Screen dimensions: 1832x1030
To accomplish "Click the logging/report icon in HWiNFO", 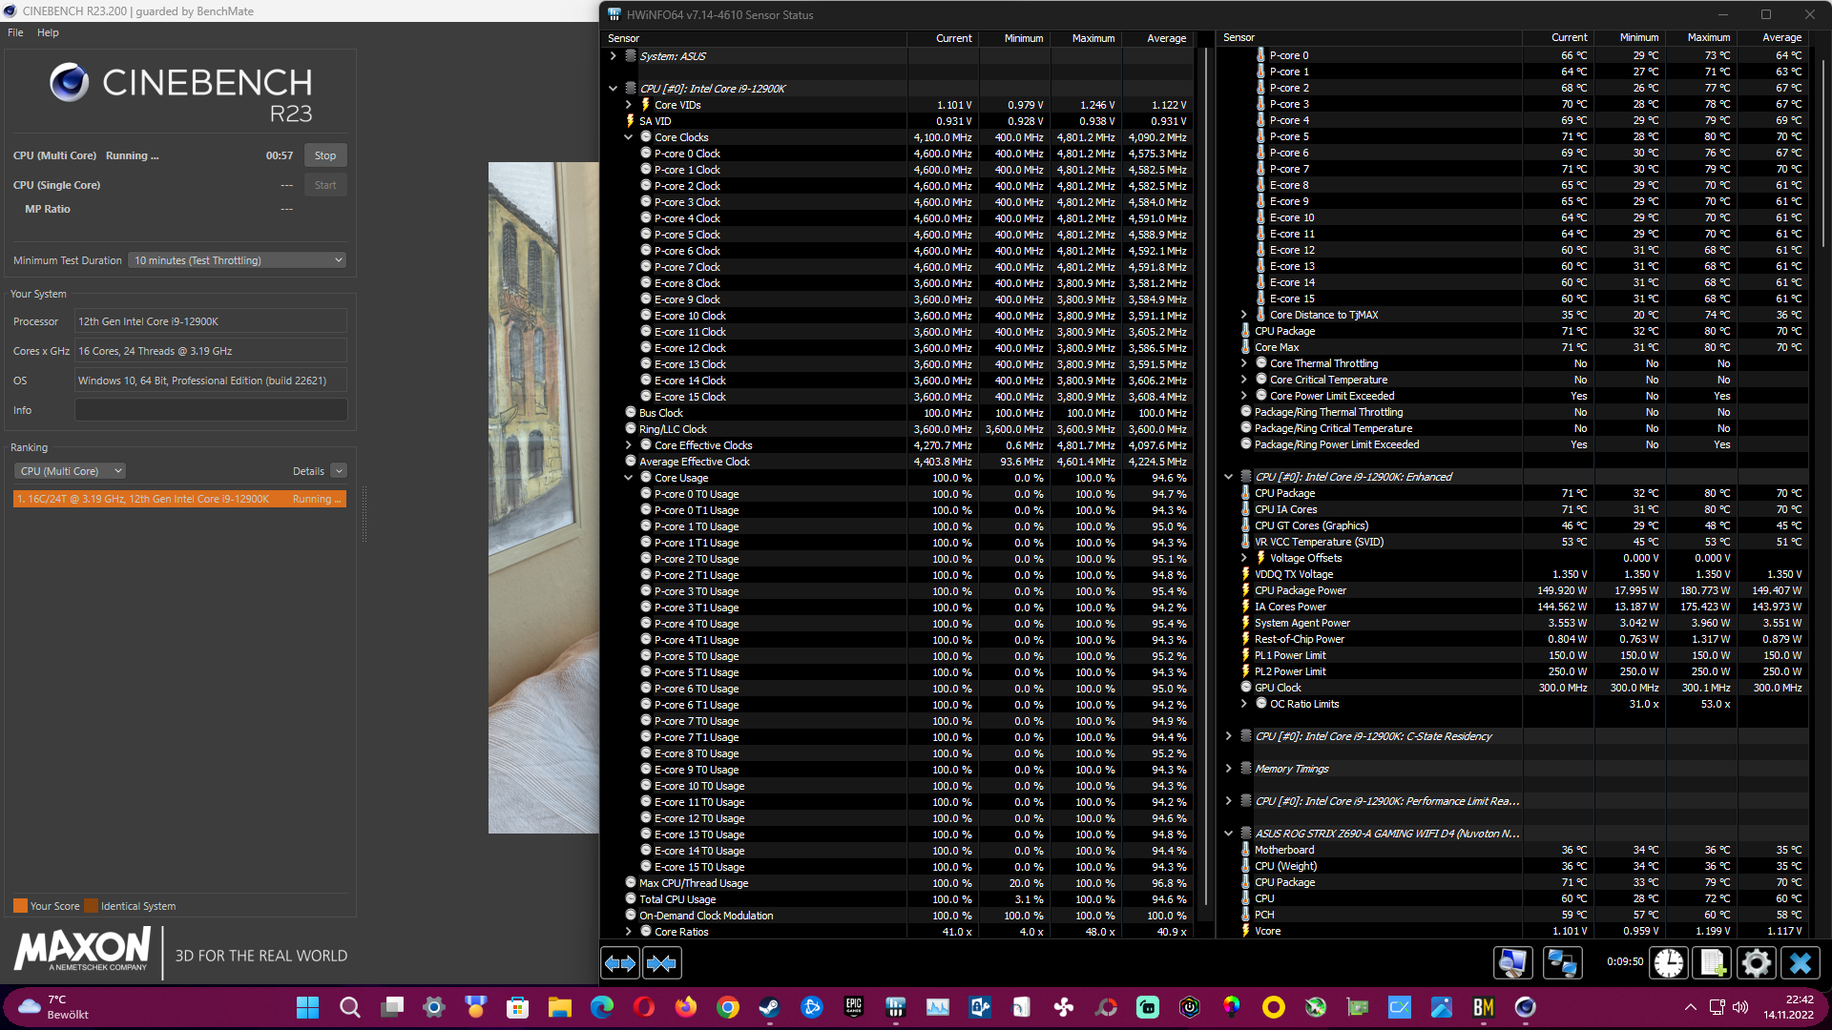I will point(1712,963).
